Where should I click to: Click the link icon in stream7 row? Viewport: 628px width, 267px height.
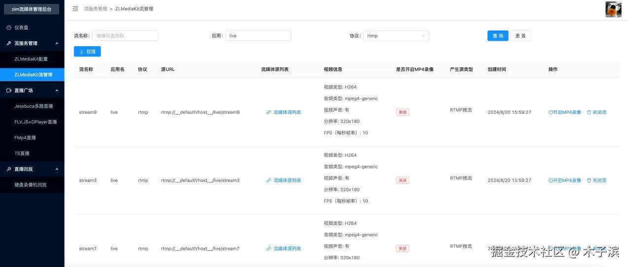click(269, 249)
